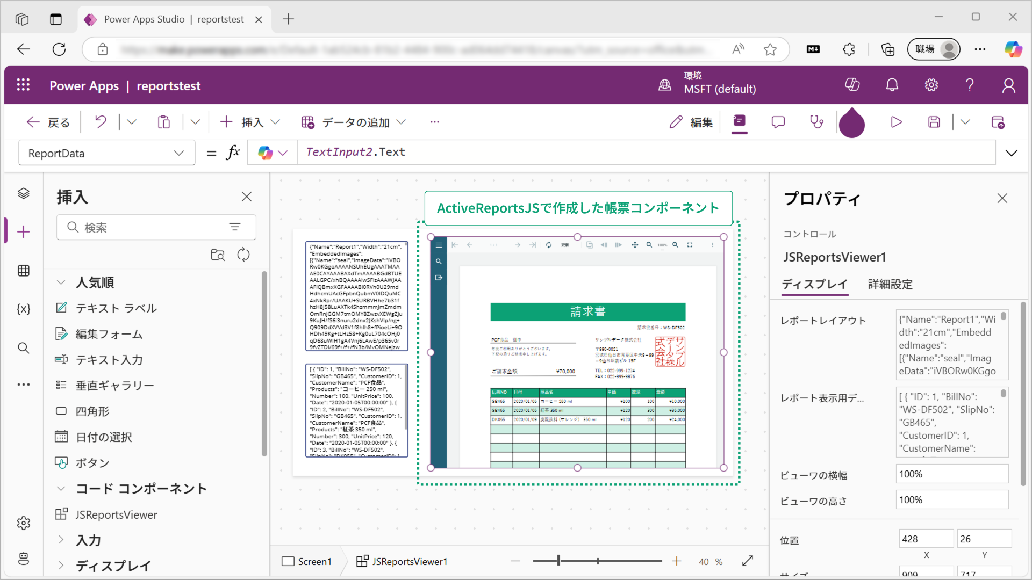This screenshot has height=580, width=1032.
Task: Open the account profile icon
Action: (1009, 85)
